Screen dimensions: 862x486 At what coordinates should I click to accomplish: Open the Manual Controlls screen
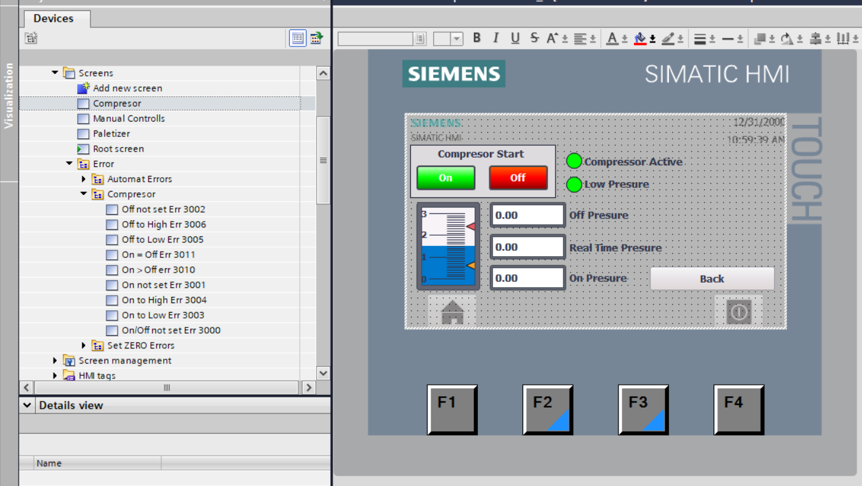pos(129,118)
